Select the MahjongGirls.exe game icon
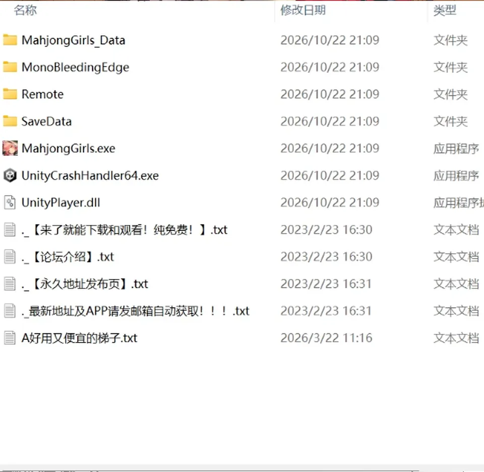 [x=10, y=148]
